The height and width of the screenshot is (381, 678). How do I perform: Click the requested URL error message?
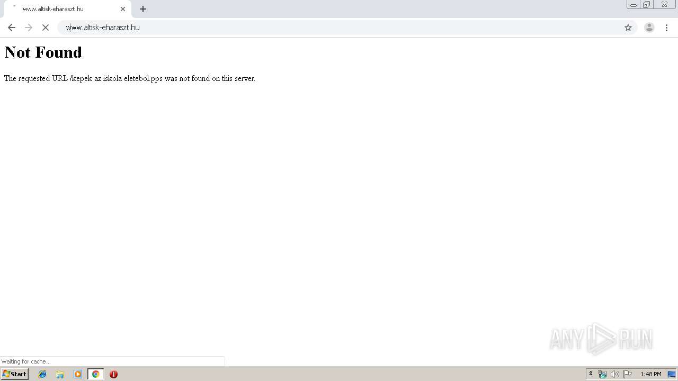[130, 78]
